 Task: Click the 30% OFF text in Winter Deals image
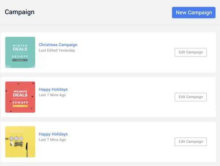click(x=20, y=57)
